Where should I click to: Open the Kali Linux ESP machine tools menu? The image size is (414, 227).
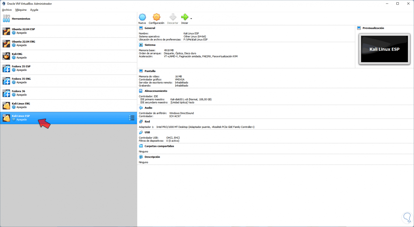(131, 118)
